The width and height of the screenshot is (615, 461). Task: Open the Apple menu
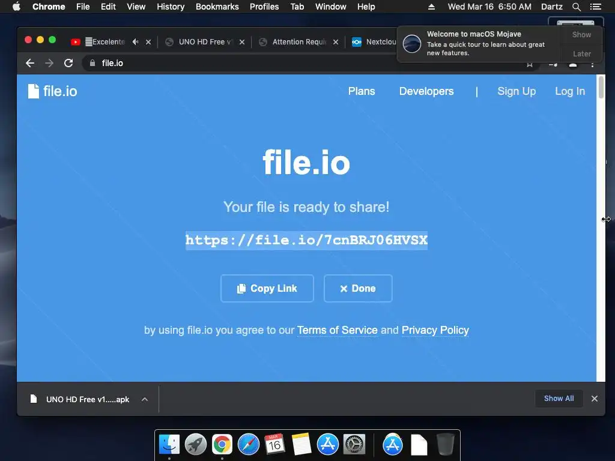pos(16,7)
